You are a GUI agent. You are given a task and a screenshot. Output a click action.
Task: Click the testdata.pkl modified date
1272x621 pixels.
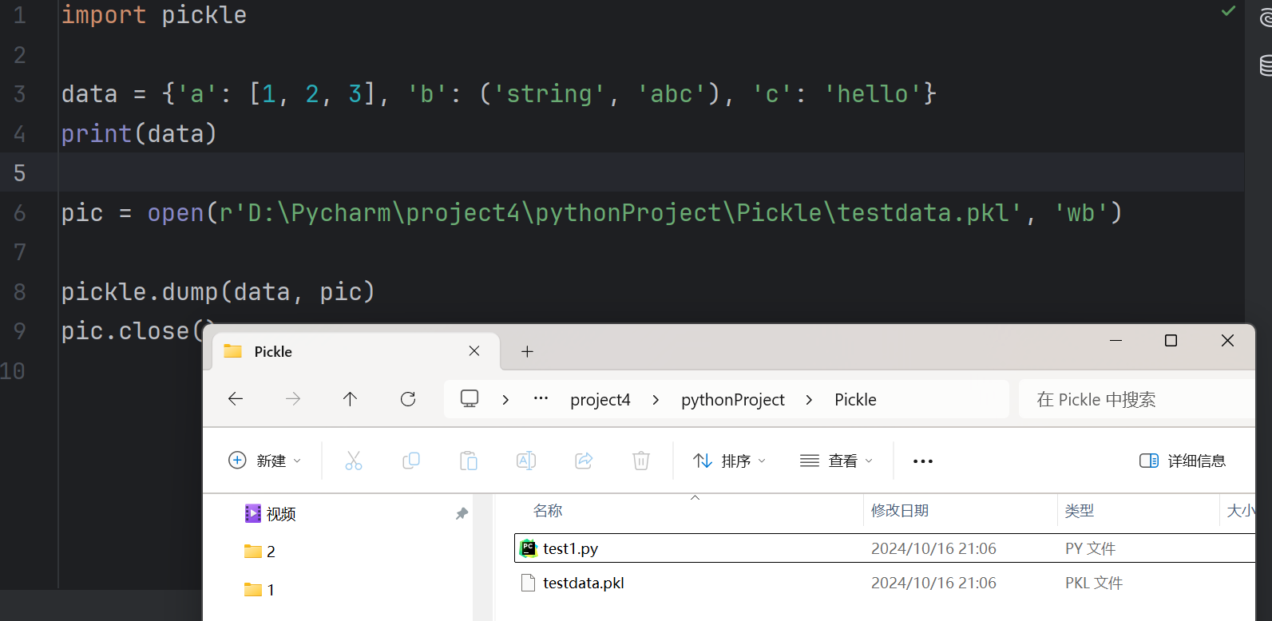tap(933, 583)
